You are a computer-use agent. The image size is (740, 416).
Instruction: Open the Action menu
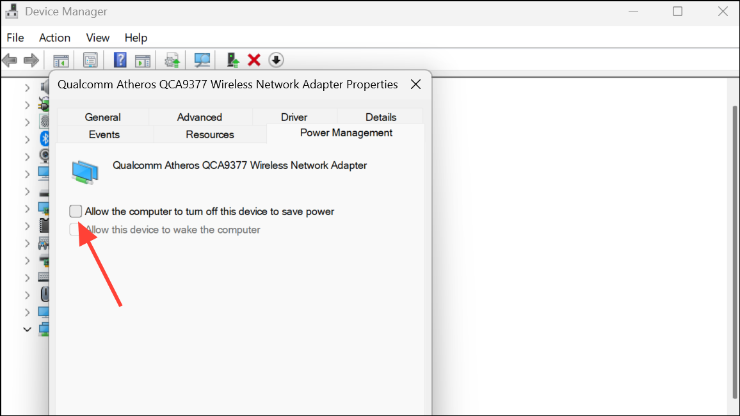(55, 38)
